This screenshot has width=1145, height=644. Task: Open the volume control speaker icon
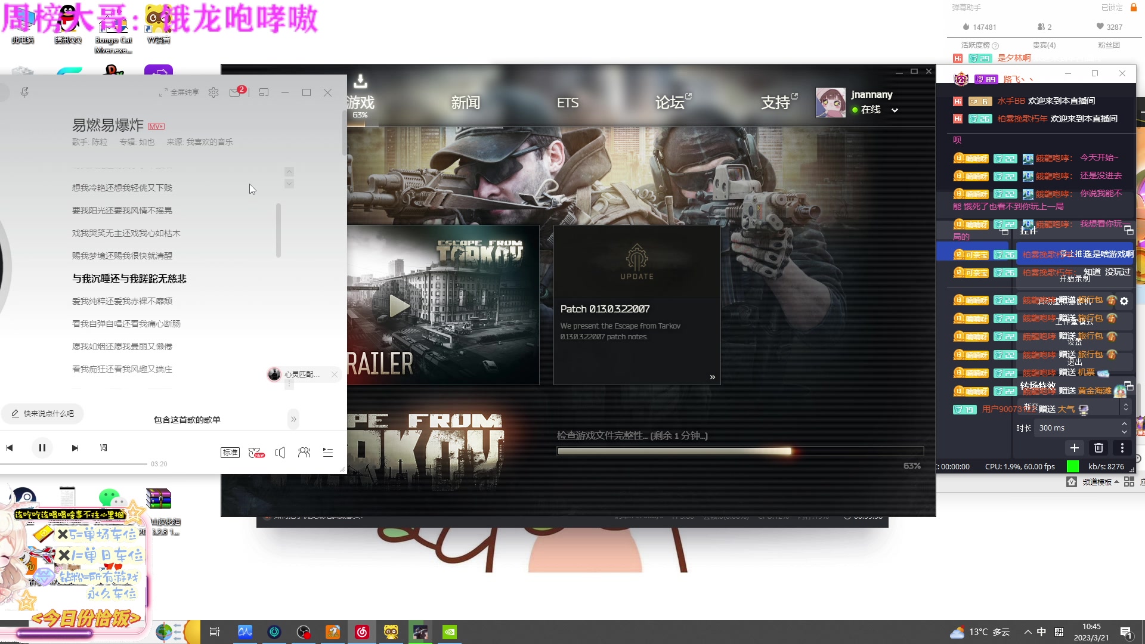pyautogui.click(x=280, y=453)
